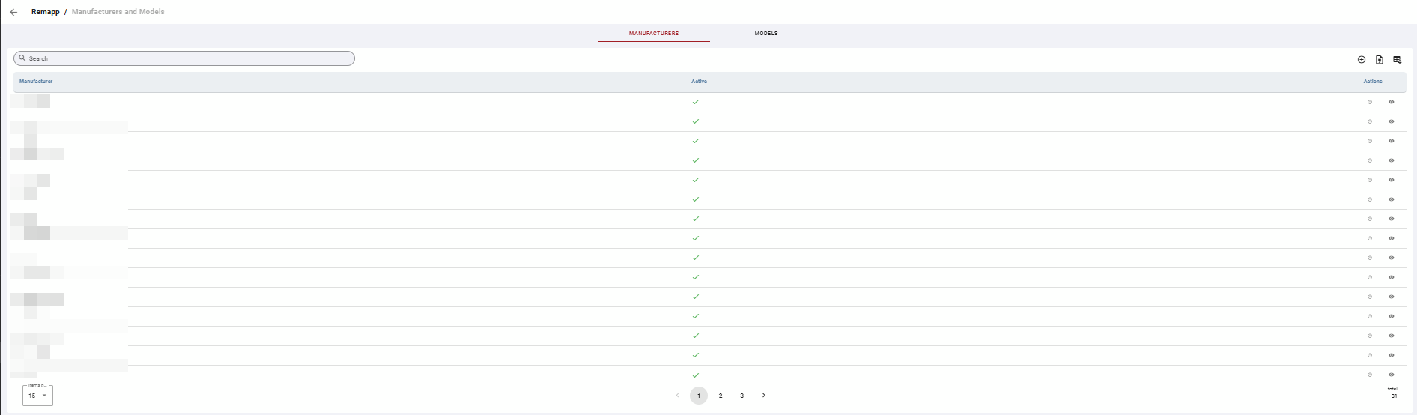Export manufacturers list file icon
The width and height of the screenshot is (1417, 415).
1380,59
